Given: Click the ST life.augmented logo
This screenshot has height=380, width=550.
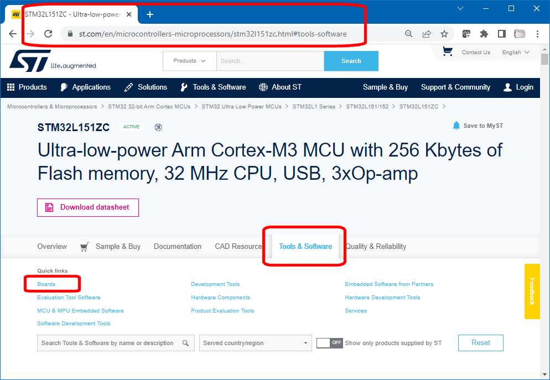Looking at the screenshot, I should click(53, 61).
